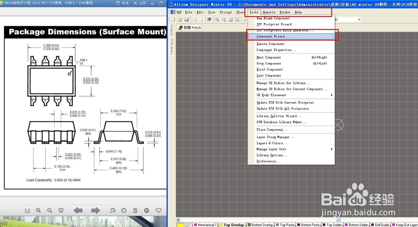Delete the image with trash icon

(x=135, y=210)
